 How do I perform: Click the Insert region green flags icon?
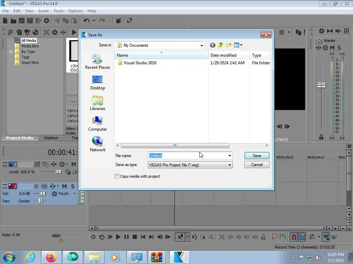(283, 236)
